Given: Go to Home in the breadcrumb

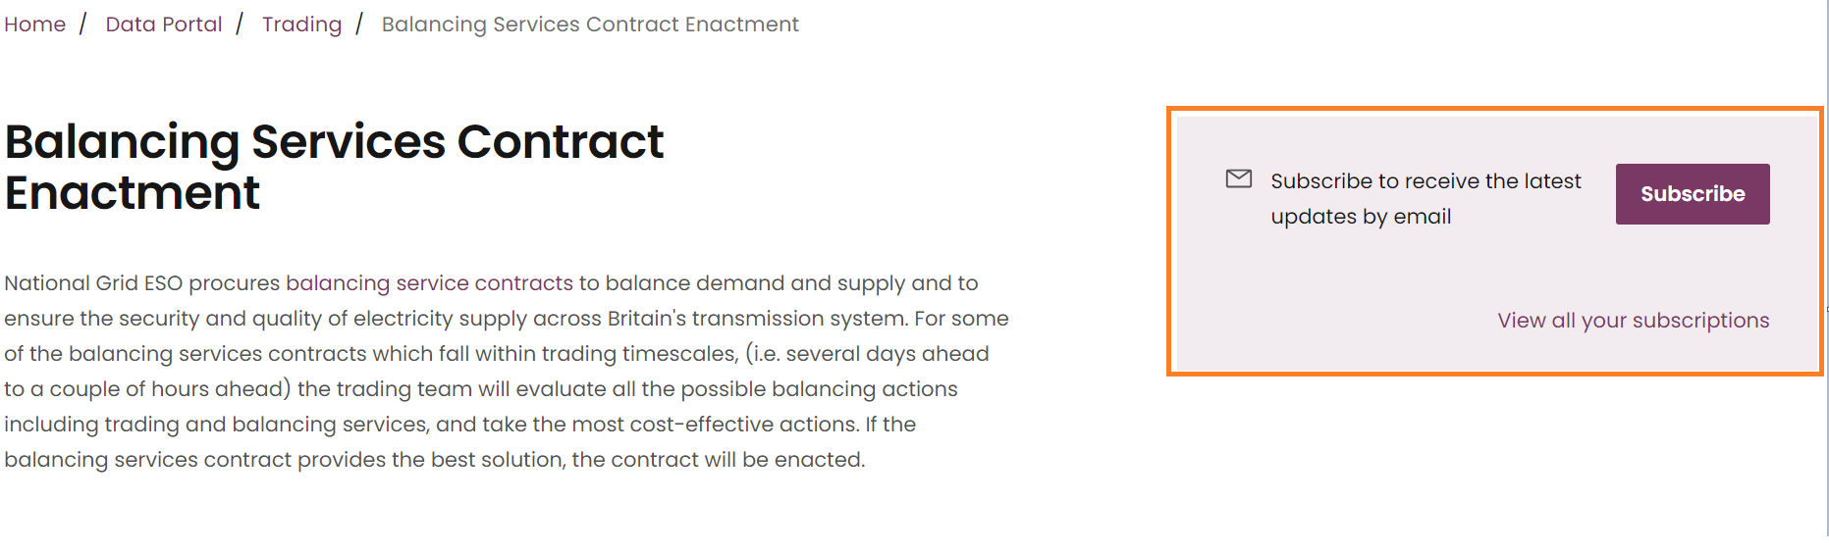Looking at the screenshot, I should tap(35, 25).
